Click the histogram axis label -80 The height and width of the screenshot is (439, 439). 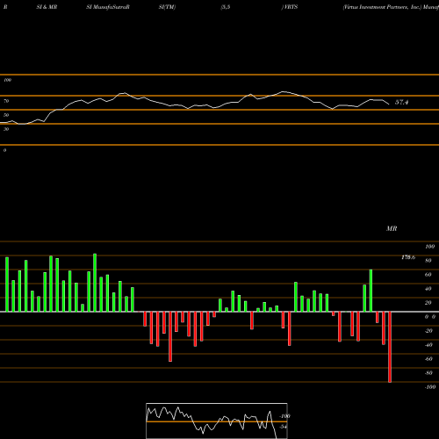[428, 373]
